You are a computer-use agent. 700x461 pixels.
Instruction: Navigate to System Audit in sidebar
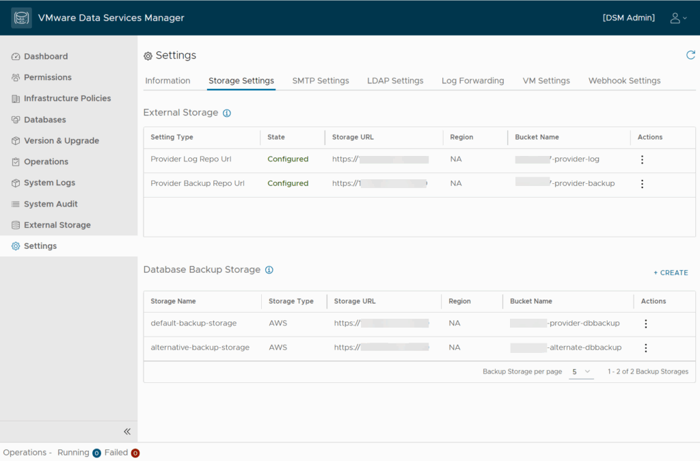click(51, 204)
